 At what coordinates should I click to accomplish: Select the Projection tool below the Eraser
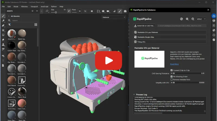click(x=3, y=25)
